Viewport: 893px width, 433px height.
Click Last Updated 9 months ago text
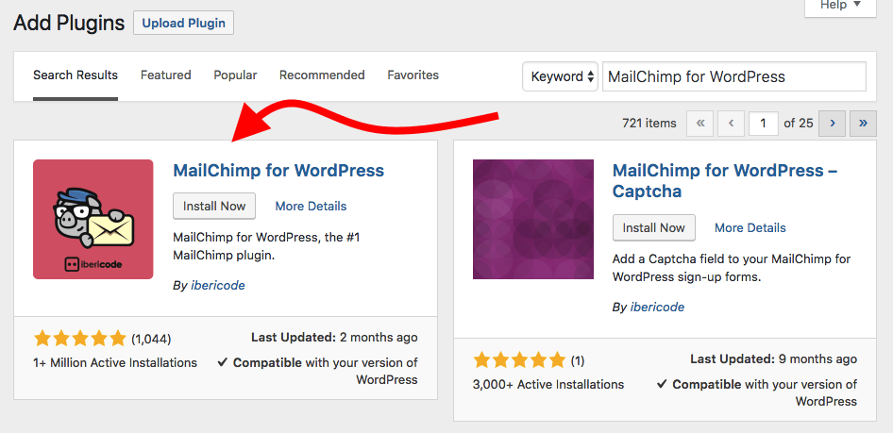click(x=773, y=359)
